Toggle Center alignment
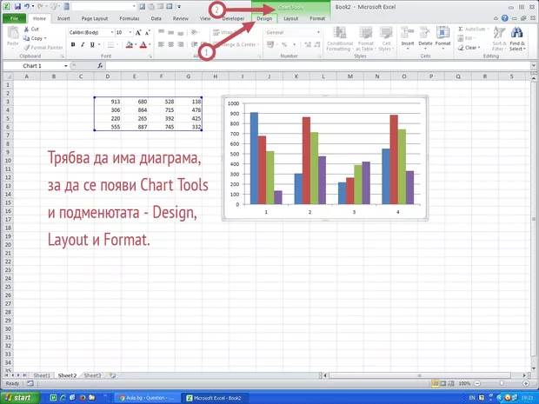 (x=171, y=44)
